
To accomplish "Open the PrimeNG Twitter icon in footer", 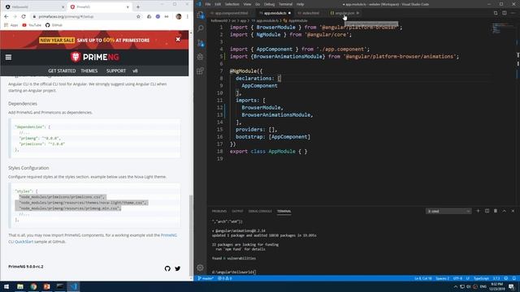I will [178, 268].
